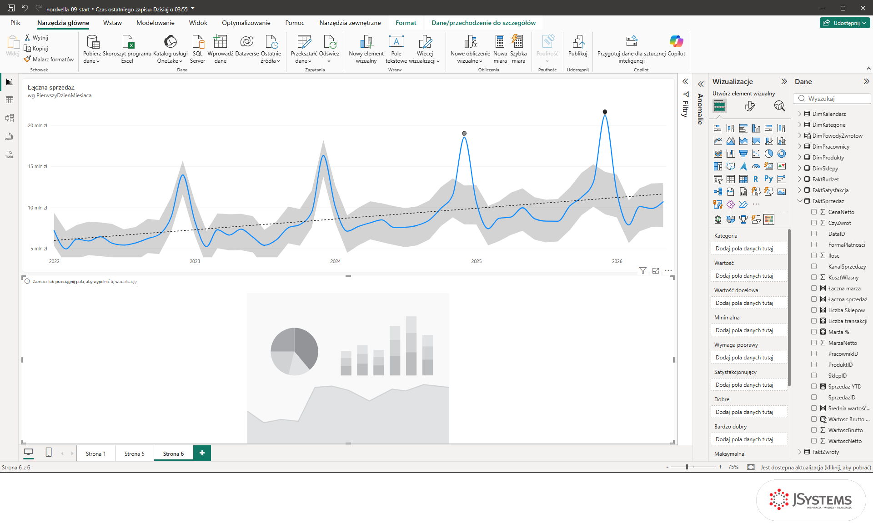Collapse the FaktSprzedaz table
Viewport: 873px width, 528px height.
(800, 201)
